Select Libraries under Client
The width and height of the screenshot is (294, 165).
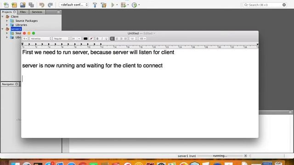[21, 25]
